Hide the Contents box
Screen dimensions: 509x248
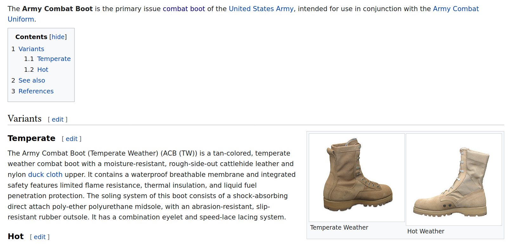[58, 37]
